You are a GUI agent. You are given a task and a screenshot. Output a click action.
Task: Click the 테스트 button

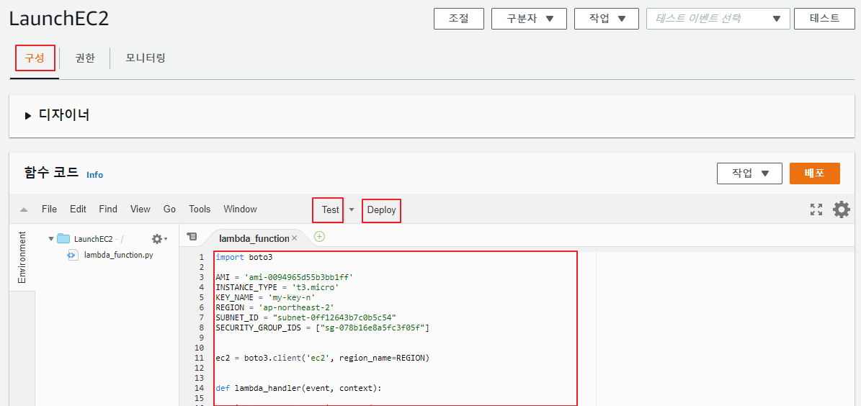[x=825, y=19]
